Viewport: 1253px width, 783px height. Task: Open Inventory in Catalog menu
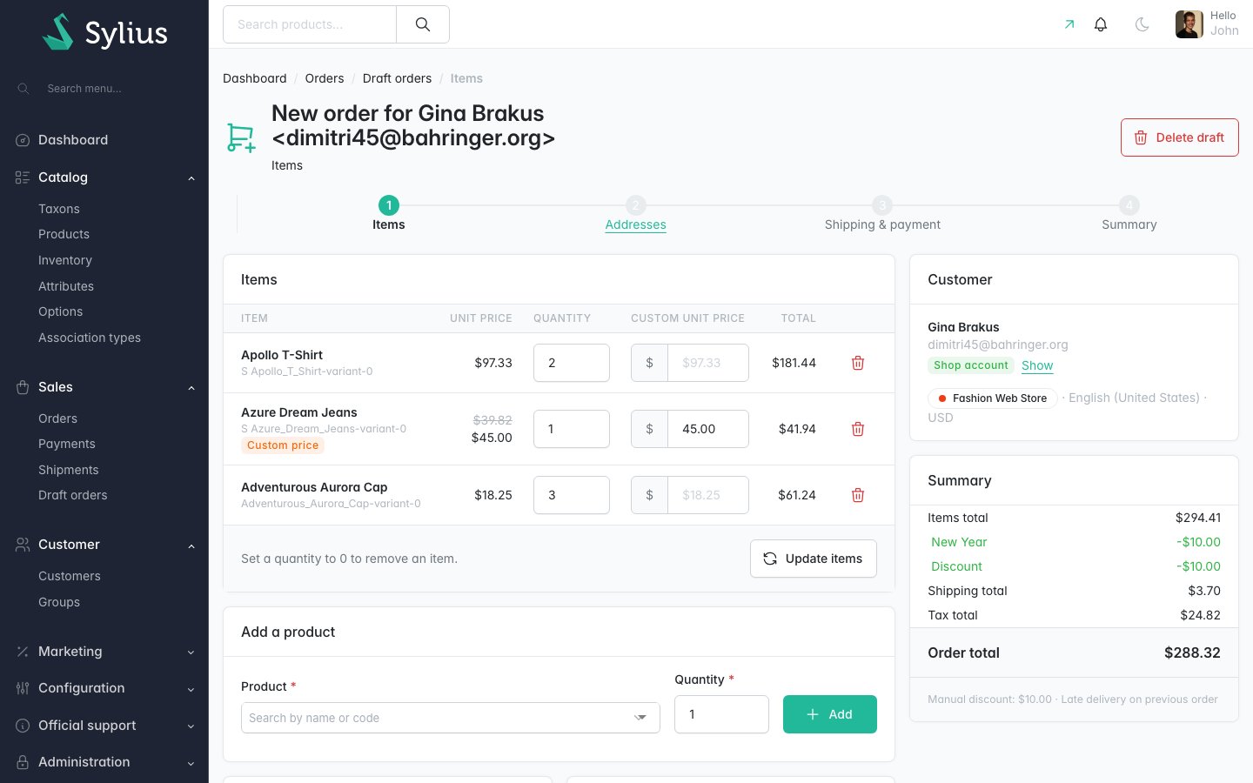[65, 260]
